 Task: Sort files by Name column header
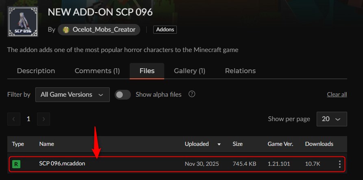pos(46,144)
